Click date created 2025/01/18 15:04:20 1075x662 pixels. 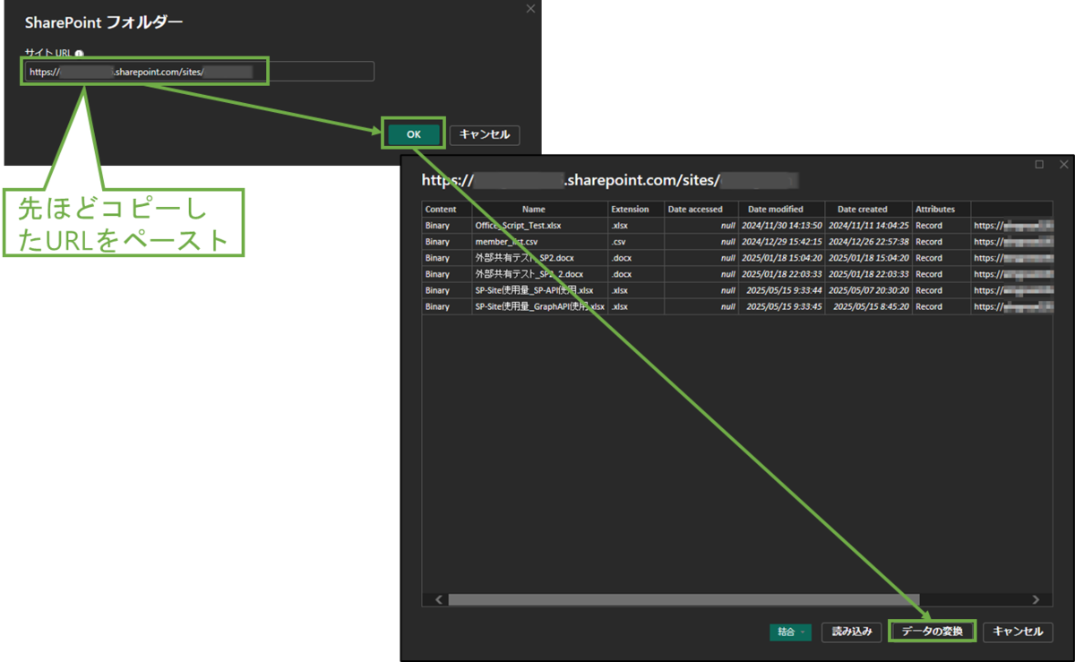[868, 258]
